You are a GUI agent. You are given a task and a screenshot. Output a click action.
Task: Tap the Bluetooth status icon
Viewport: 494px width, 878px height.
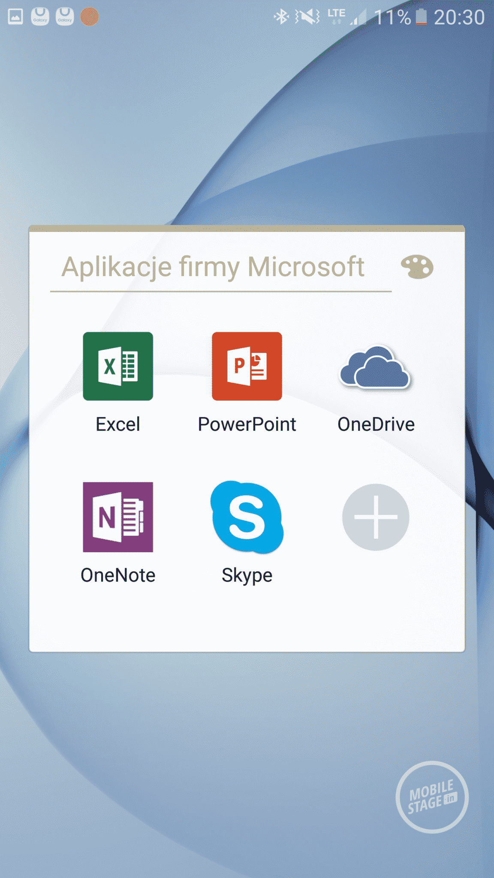[281, 17]
